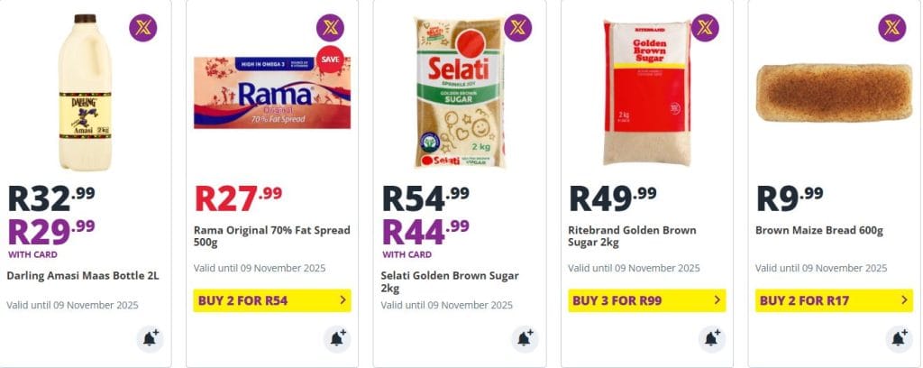Open Rama Original 70% Fat Spread link

[271, 236]
